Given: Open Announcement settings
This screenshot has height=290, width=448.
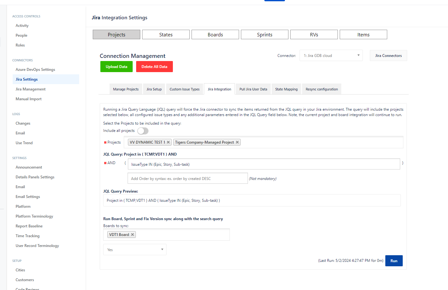Looking at the screenshot, I should coord(29,167).
